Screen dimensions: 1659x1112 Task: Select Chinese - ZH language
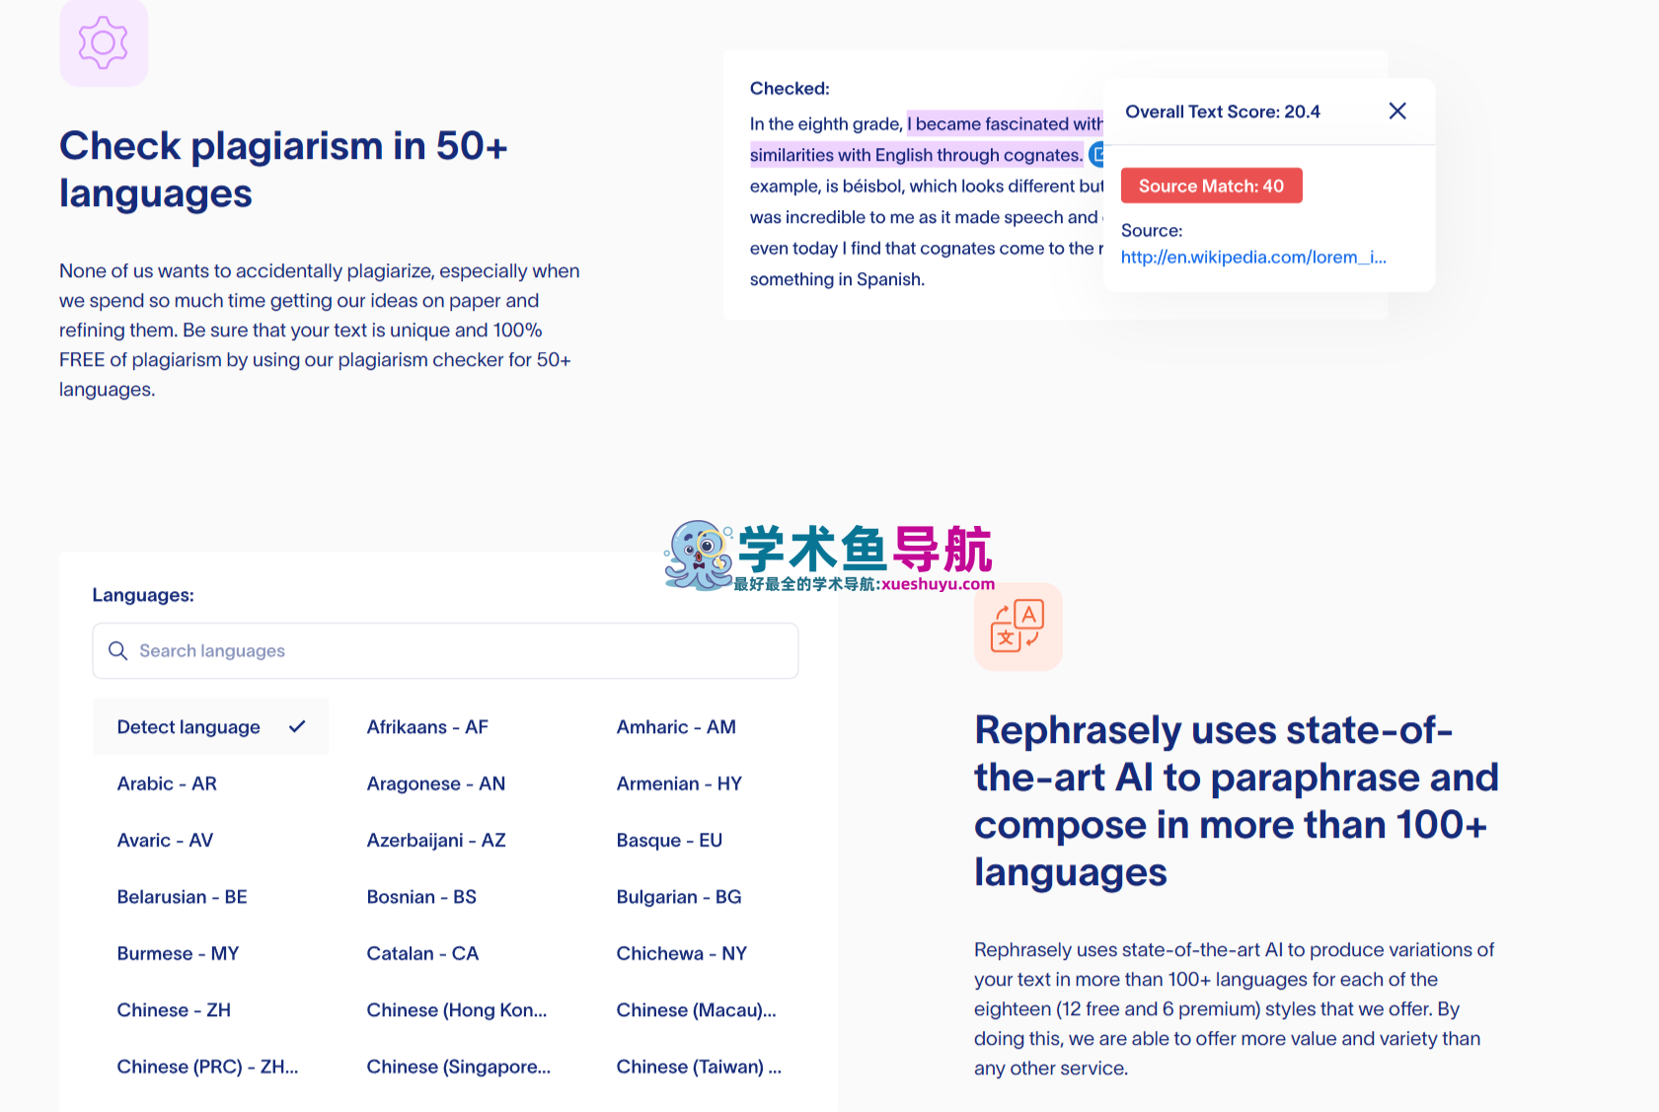(174, 1009)
